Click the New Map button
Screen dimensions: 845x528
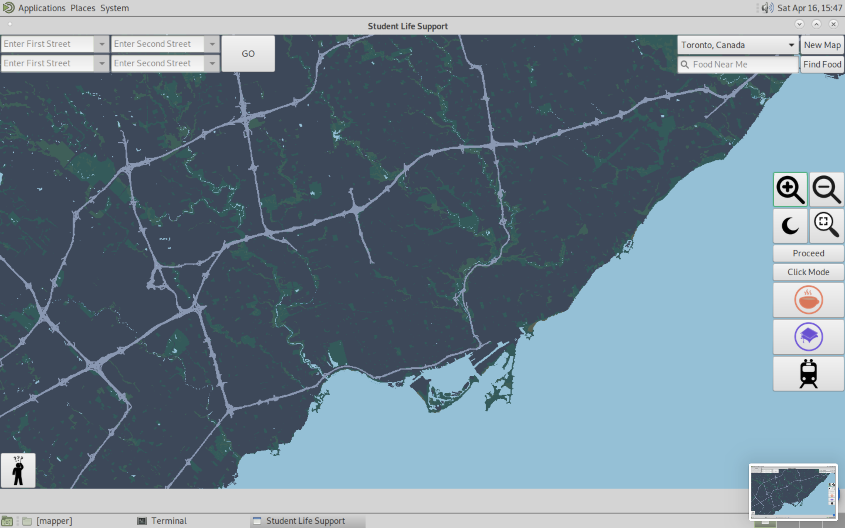click(x=822, y=45)
